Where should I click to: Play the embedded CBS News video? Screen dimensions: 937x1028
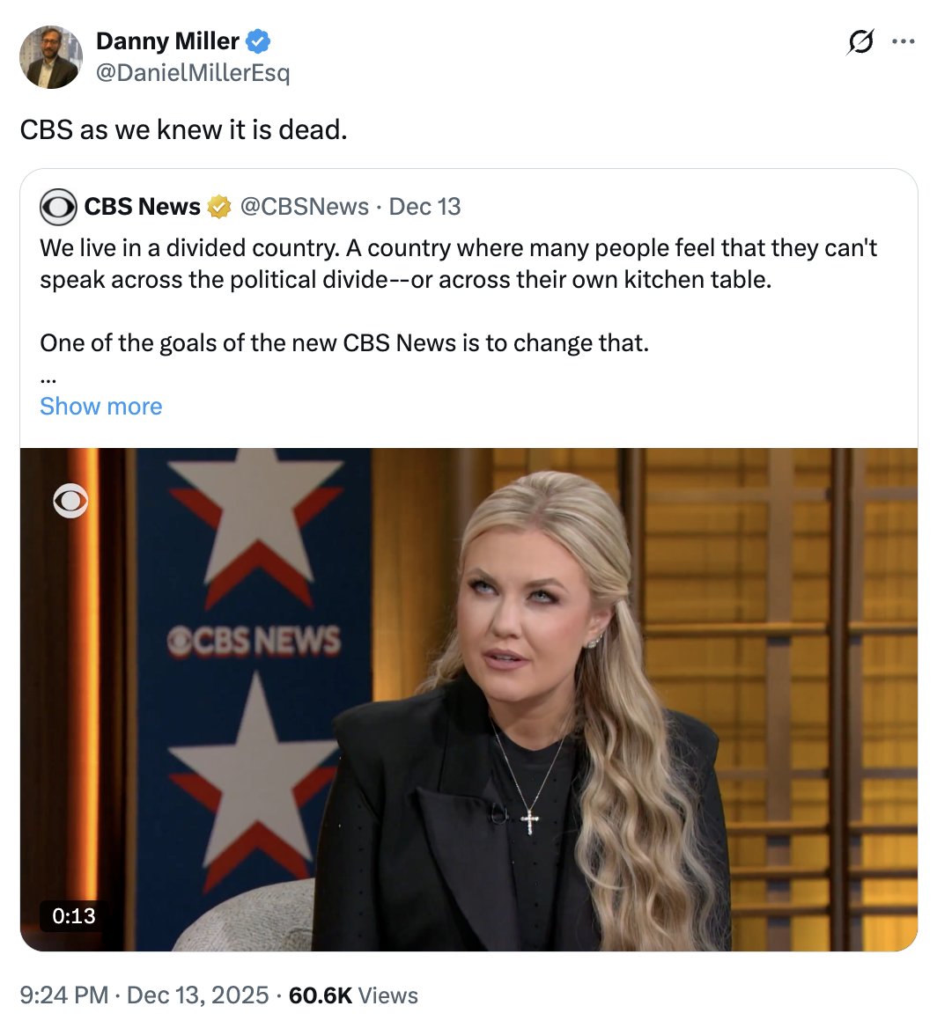point(468,700)
